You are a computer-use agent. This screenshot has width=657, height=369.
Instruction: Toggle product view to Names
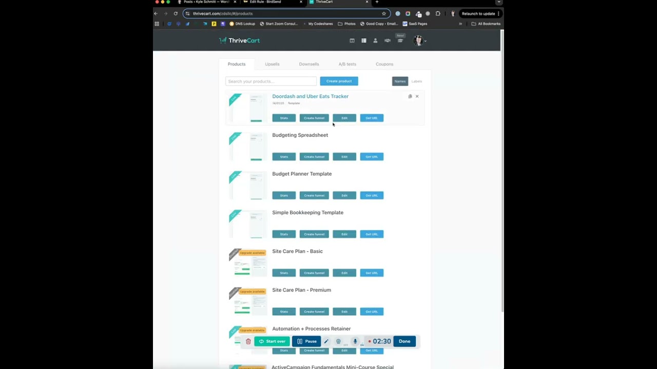point(400,81)
